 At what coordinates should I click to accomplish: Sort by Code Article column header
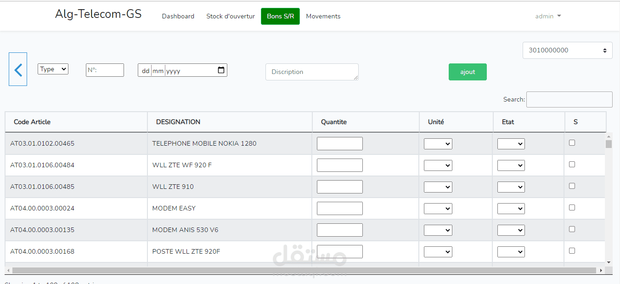(76, 122)
